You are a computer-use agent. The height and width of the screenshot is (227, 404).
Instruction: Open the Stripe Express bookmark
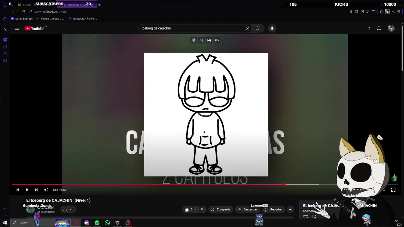(x=22, y=19)
